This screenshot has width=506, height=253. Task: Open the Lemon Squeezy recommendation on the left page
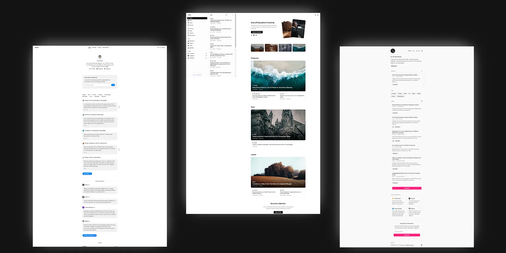point(88,207)
